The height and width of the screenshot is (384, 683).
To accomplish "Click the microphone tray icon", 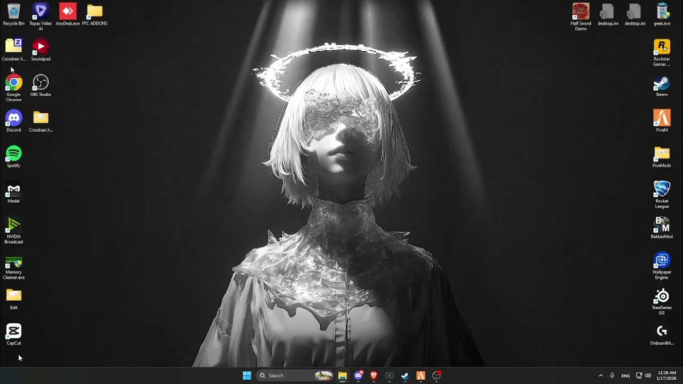I will pyautogui.click(x=612, y=375).
